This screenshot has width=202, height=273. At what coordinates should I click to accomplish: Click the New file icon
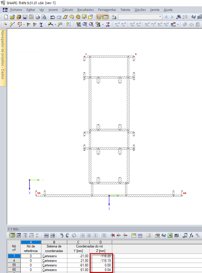[x=6, y=17]
